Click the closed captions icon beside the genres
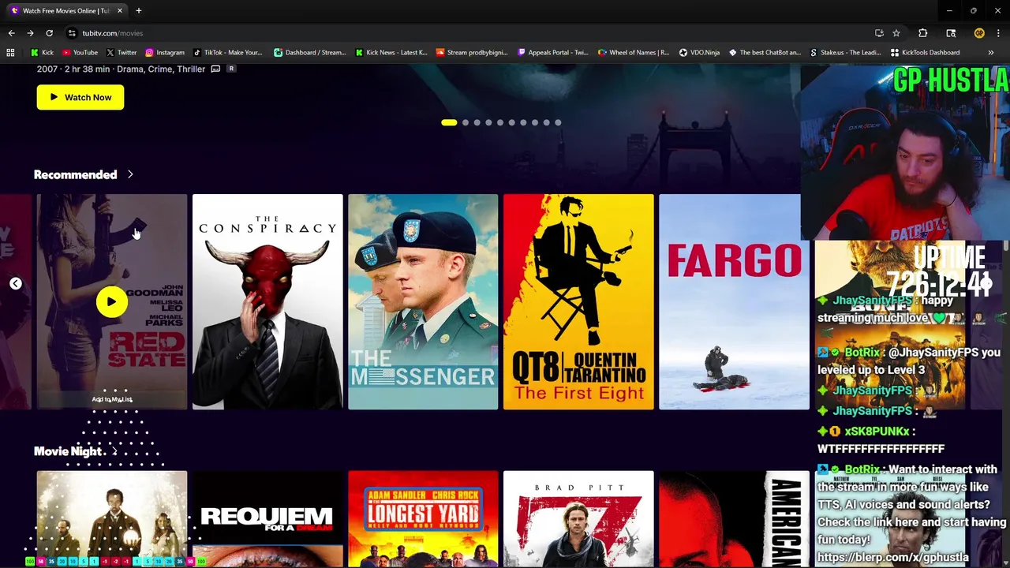The image size is (1010, 568). click(x=215, y=69)
